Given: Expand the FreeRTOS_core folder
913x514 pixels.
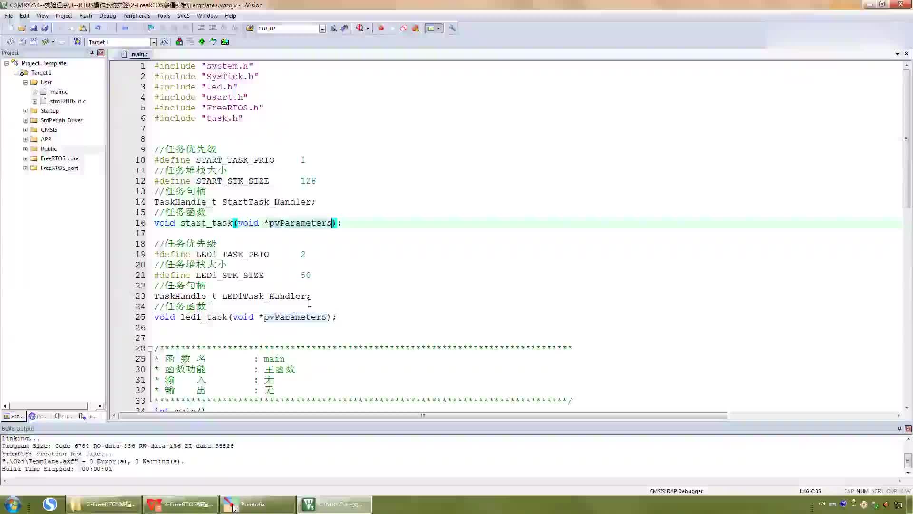Looking at the screenshot, I should [25, 158].
